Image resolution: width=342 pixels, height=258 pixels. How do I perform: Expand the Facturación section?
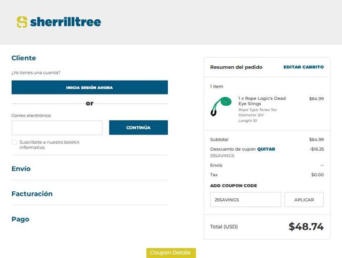click(32, 194)
